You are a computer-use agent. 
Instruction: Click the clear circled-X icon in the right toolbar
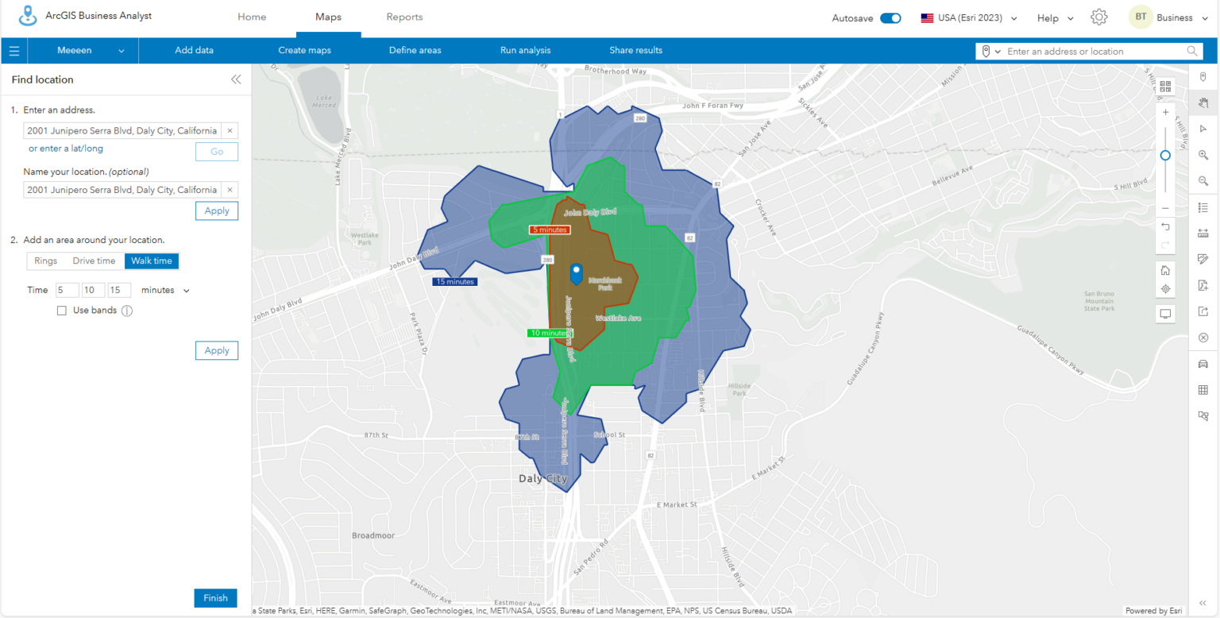[x=1203, y=338]
